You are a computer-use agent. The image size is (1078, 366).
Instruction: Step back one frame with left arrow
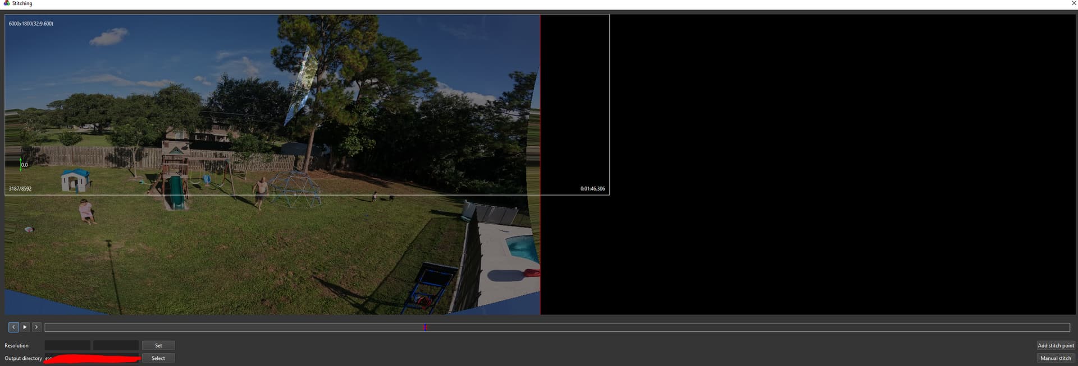coord(13,327)
